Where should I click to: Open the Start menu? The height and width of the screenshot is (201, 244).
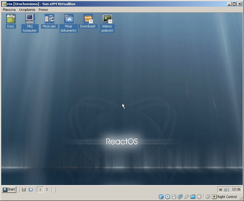click(x=9, y=189)
